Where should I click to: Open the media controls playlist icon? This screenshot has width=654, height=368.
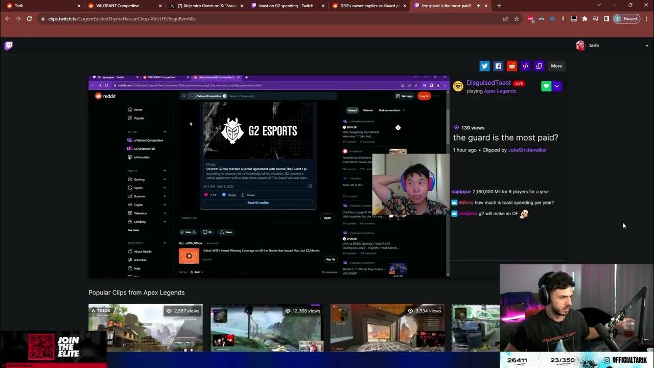click(596, 19)
